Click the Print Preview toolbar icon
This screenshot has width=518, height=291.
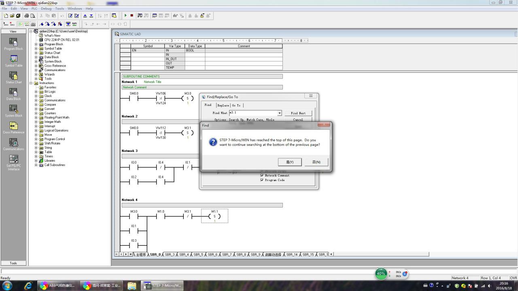point(33,16)
